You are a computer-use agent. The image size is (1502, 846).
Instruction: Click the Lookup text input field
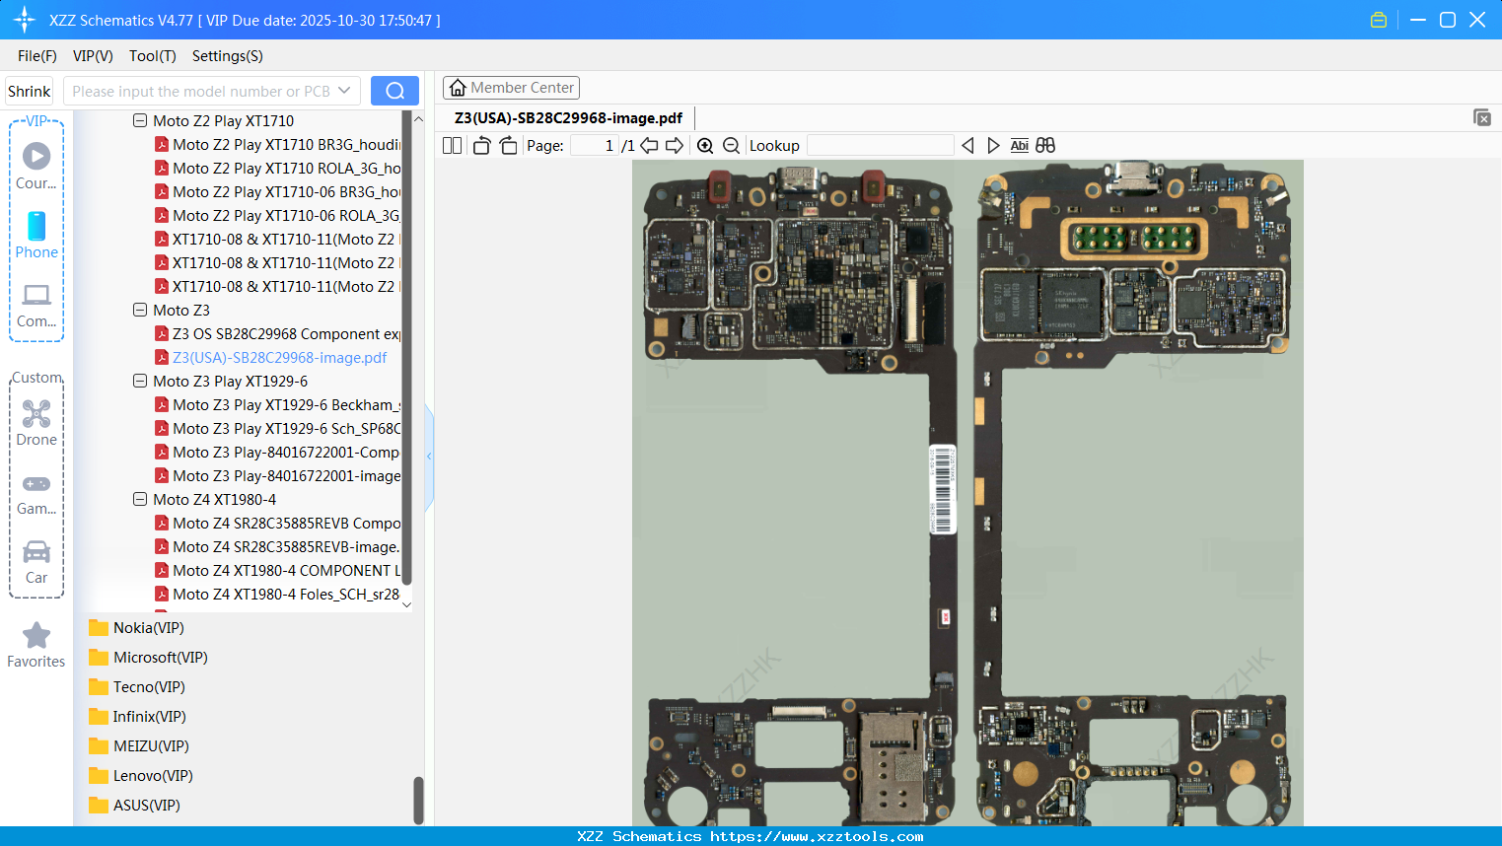pos(880,146)
